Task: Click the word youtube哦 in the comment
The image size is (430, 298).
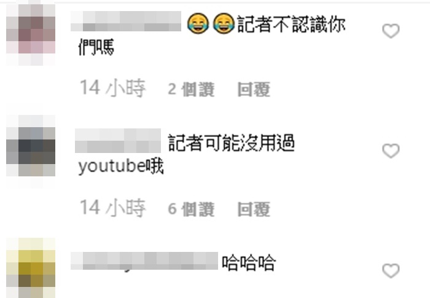Action: click(121, 167)
